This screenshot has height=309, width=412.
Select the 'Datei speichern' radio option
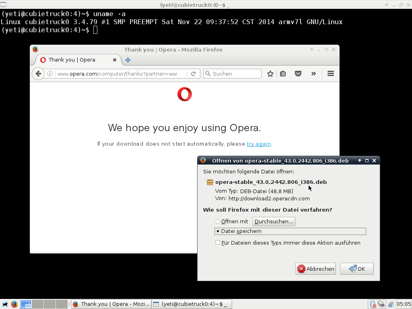(218, 231)
